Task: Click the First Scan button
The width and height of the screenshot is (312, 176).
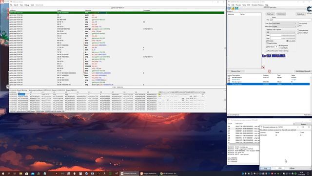Action: point(270,14)
